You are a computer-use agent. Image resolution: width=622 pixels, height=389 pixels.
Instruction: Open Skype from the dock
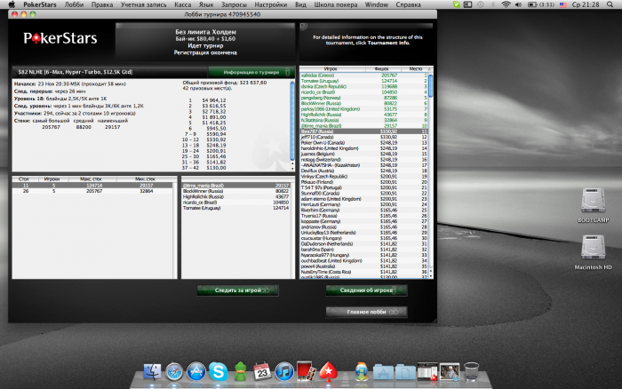coord(219,372)
